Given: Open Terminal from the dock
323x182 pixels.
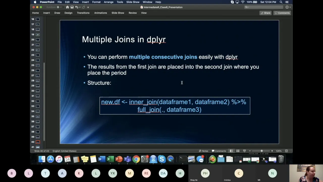Looking at the screenshot, I should point(183,159).
